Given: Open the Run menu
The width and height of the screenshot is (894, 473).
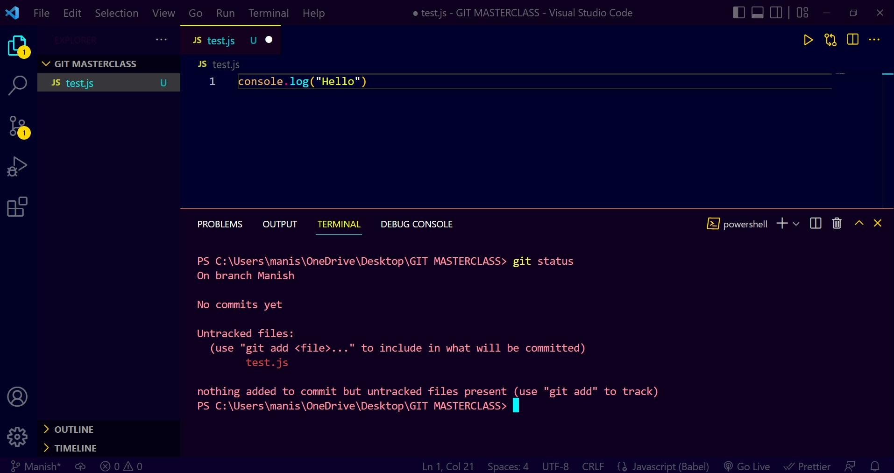Looking at the screenshot, I should tap(225, 13).
